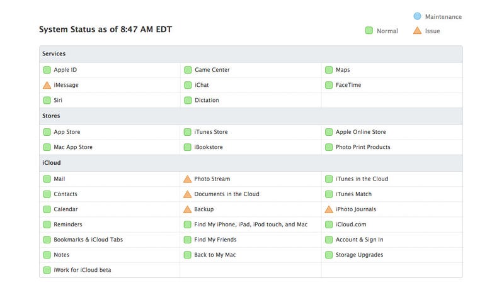This screenshot has height=283, width=504.
Task: Click the green status icon beside Mac App Store
Action: click(47, 147)
